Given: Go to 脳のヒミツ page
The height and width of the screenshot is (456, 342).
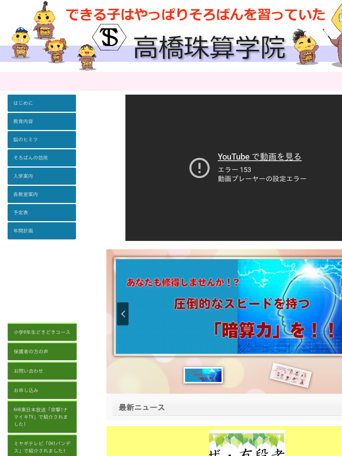Looking at the screenshot, I should pyautogui.click(x=42, y=139).
